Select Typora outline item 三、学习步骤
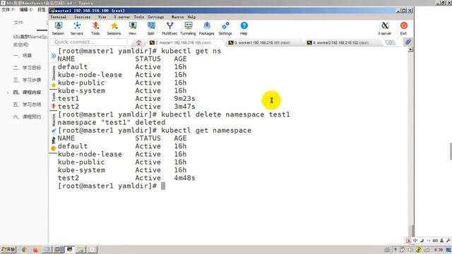Image resolution: width=452 pixels, height=254 pixels. point(27,80)
